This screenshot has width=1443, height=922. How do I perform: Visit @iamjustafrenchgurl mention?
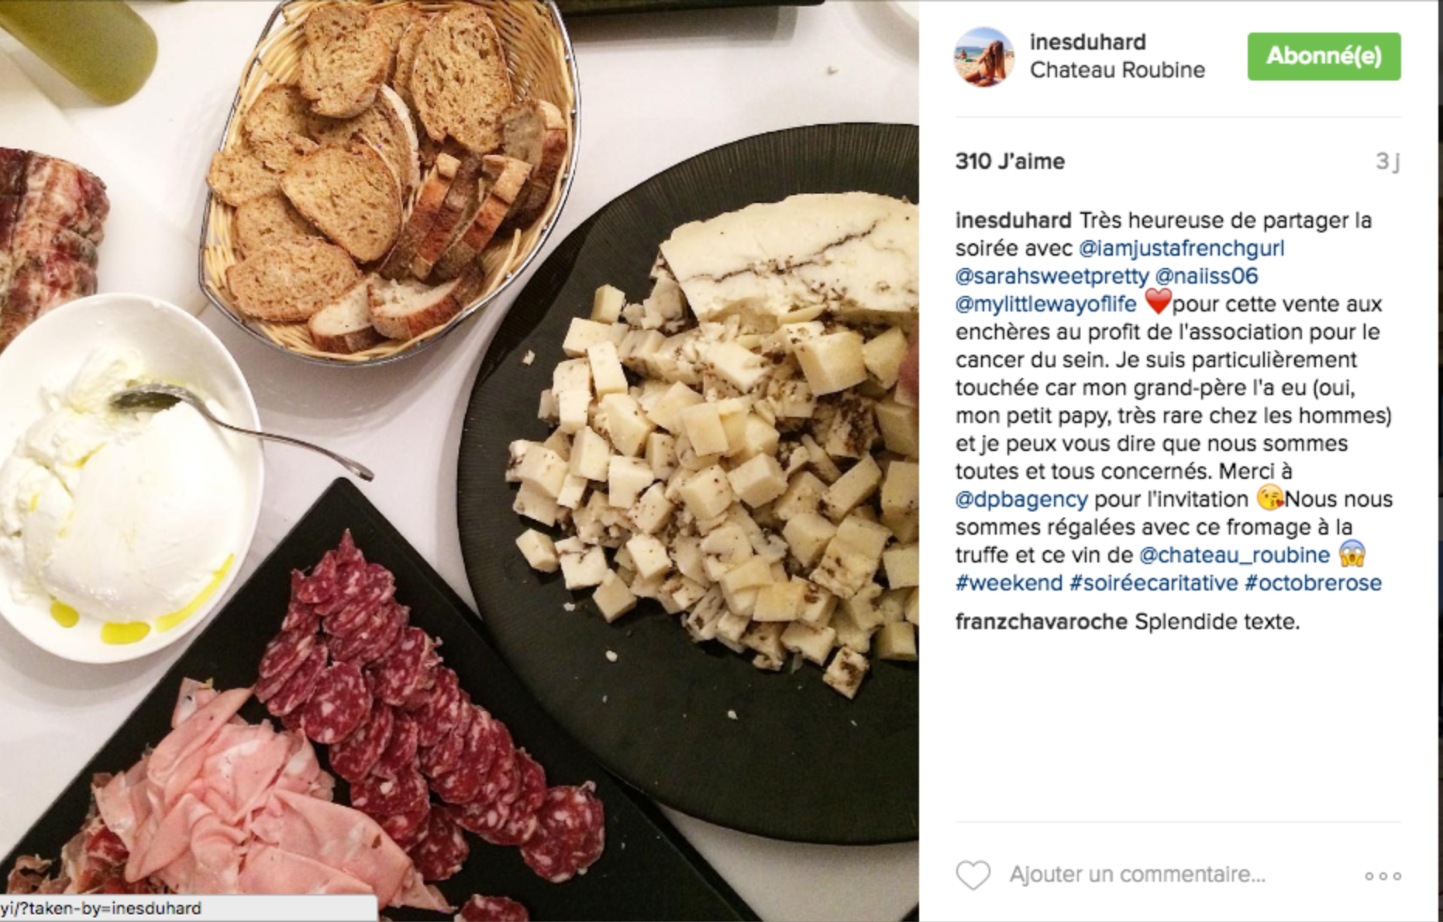tap(1181, 249)
